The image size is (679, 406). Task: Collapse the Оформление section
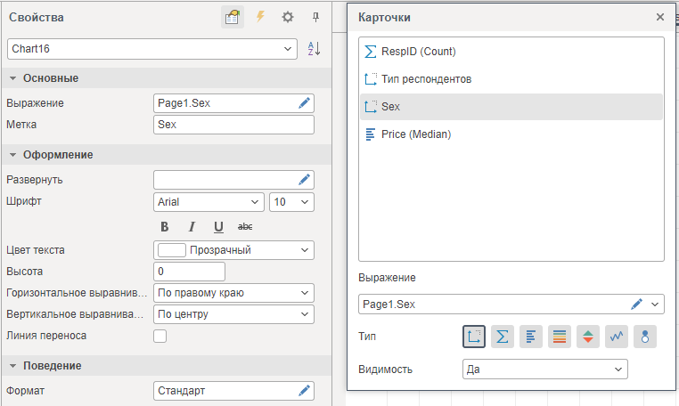(13, 155)
